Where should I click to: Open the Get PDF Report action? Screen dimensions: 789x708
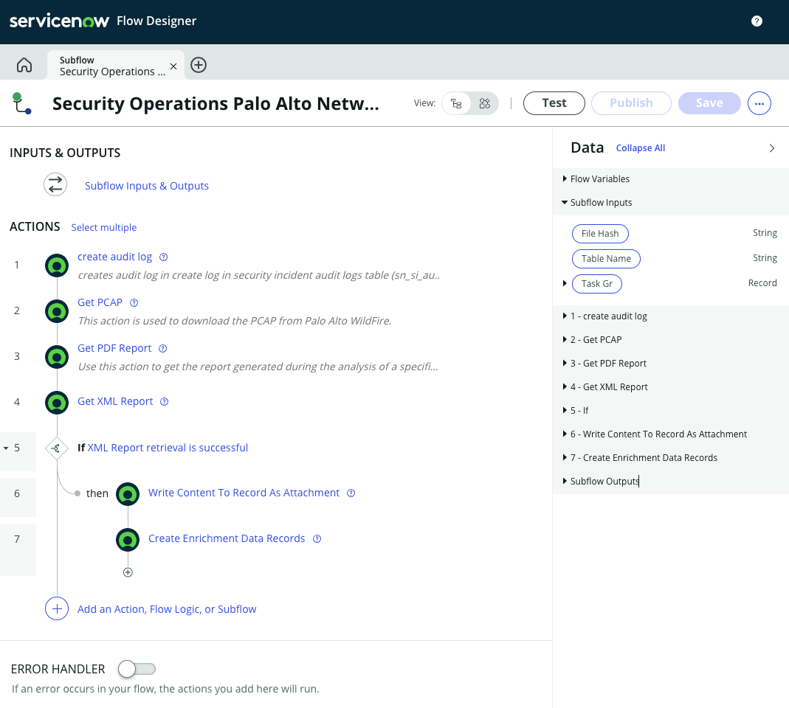point(114,348)
